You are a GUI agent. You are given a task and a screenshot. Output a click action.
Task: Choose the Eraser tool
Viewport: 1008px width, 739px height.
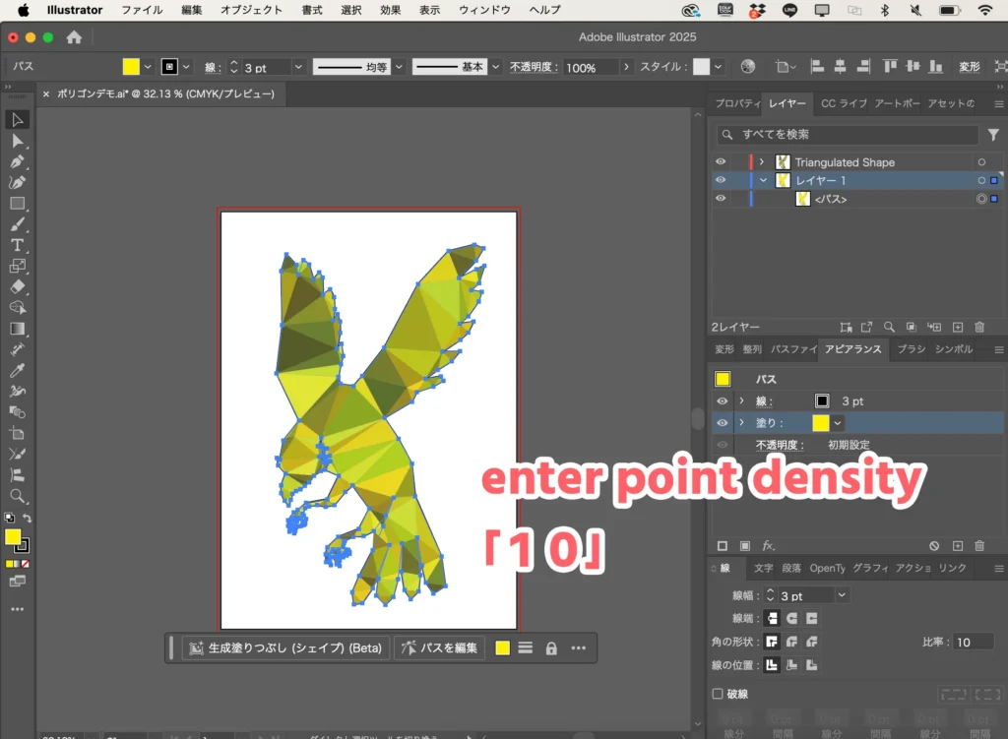tap(18, 287)
